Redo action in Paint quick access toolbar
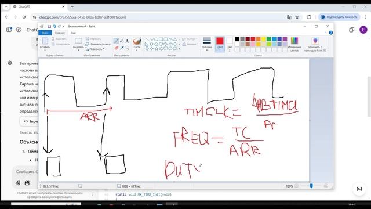This screenshot has height=209, width=371. click(59, 26)
